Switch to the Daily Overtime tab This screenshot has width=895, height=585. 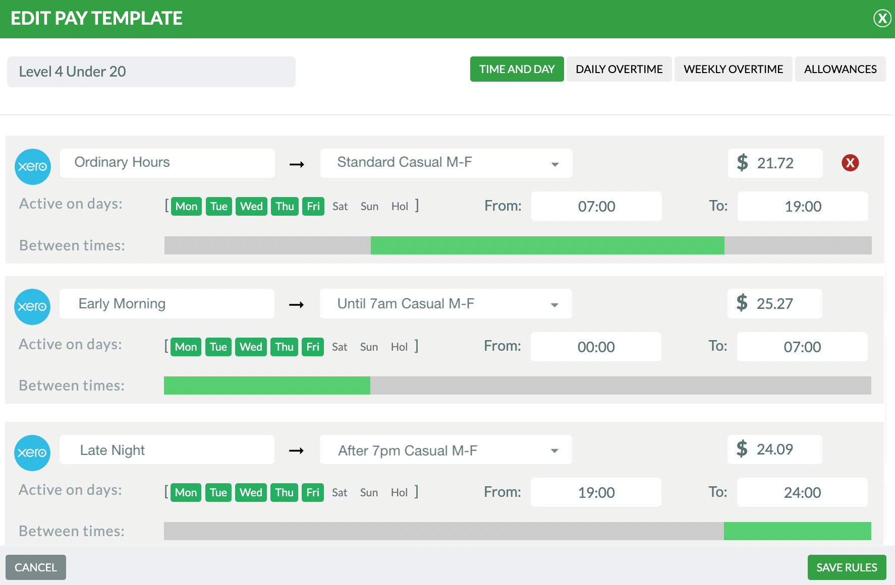pos(619,69)
